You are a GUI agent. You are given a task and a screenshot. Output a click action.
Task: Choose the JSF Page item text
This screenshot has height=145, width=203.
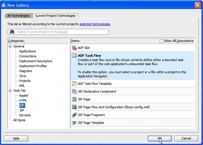tap(84, 99)
